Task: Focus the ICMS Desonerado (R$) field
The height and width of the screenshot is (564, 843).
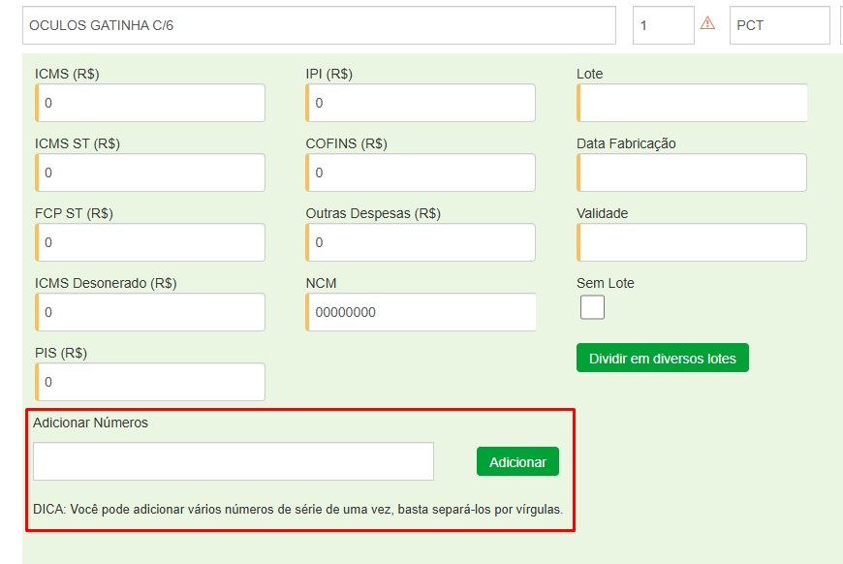Action: coord(151,312)
